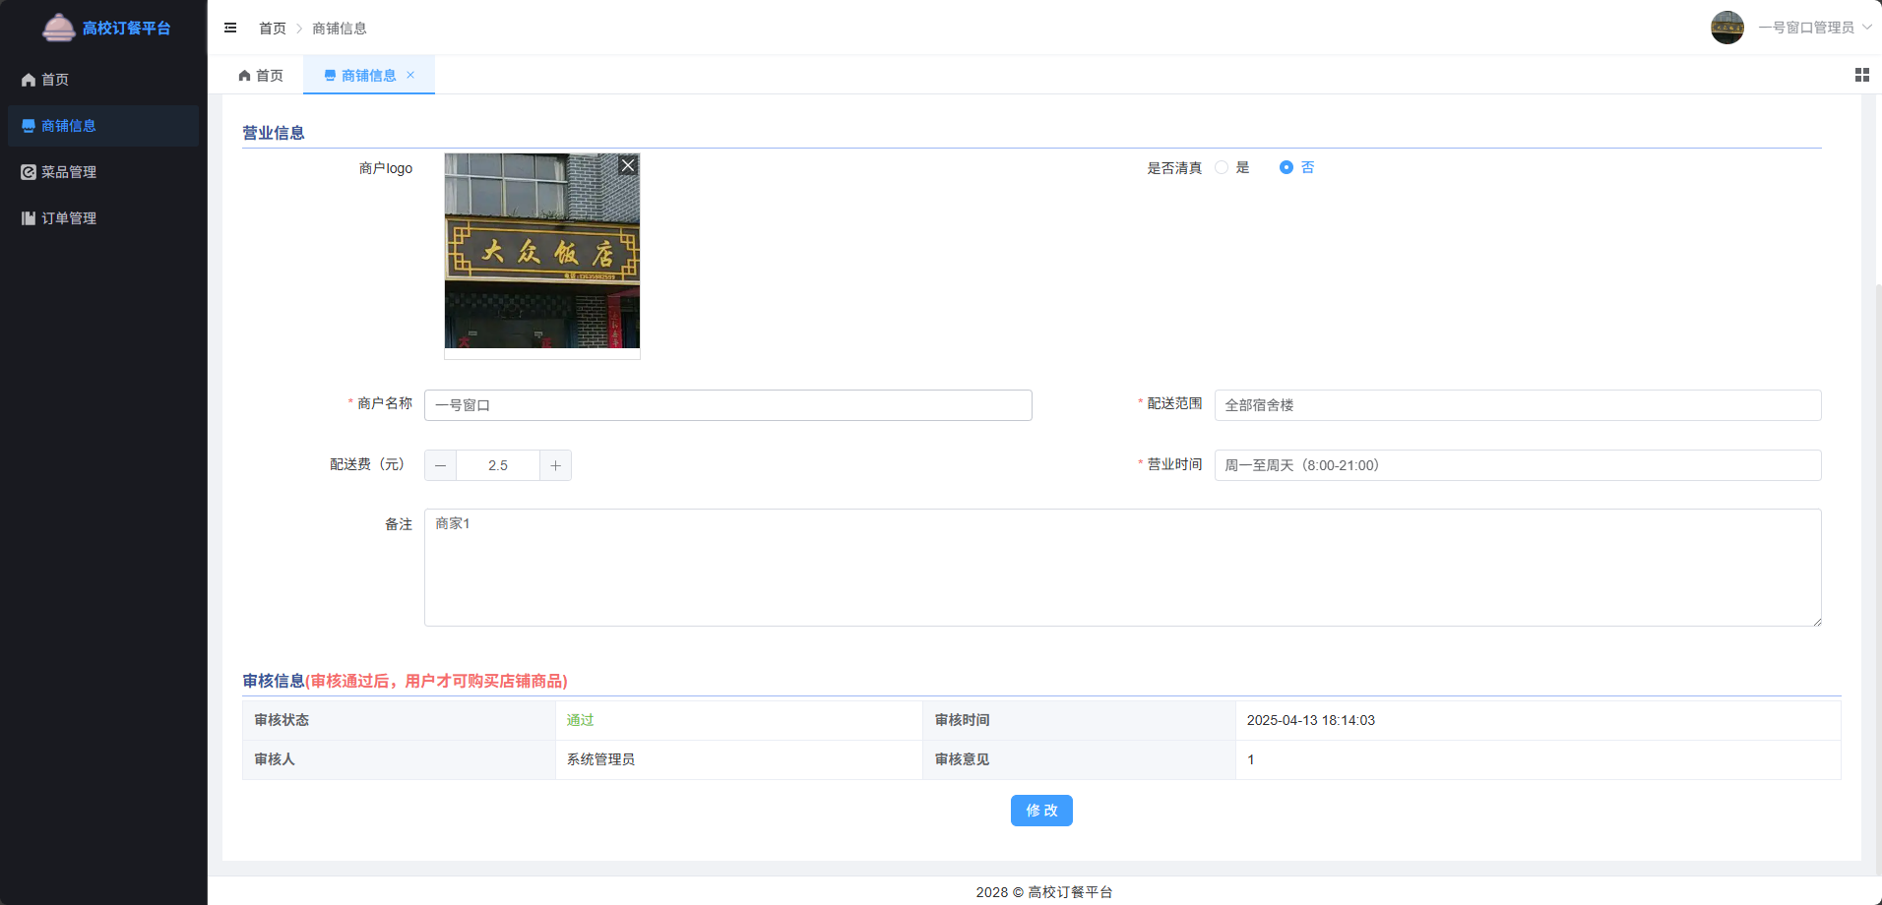Screen dimensions: 1882x905
Task: Remove the uploaded shop logo image
Action: point(627,165)
